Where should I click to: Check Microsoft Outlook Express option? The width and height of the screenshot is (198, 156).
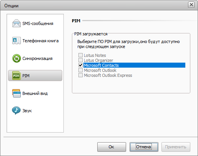point(80,75)
